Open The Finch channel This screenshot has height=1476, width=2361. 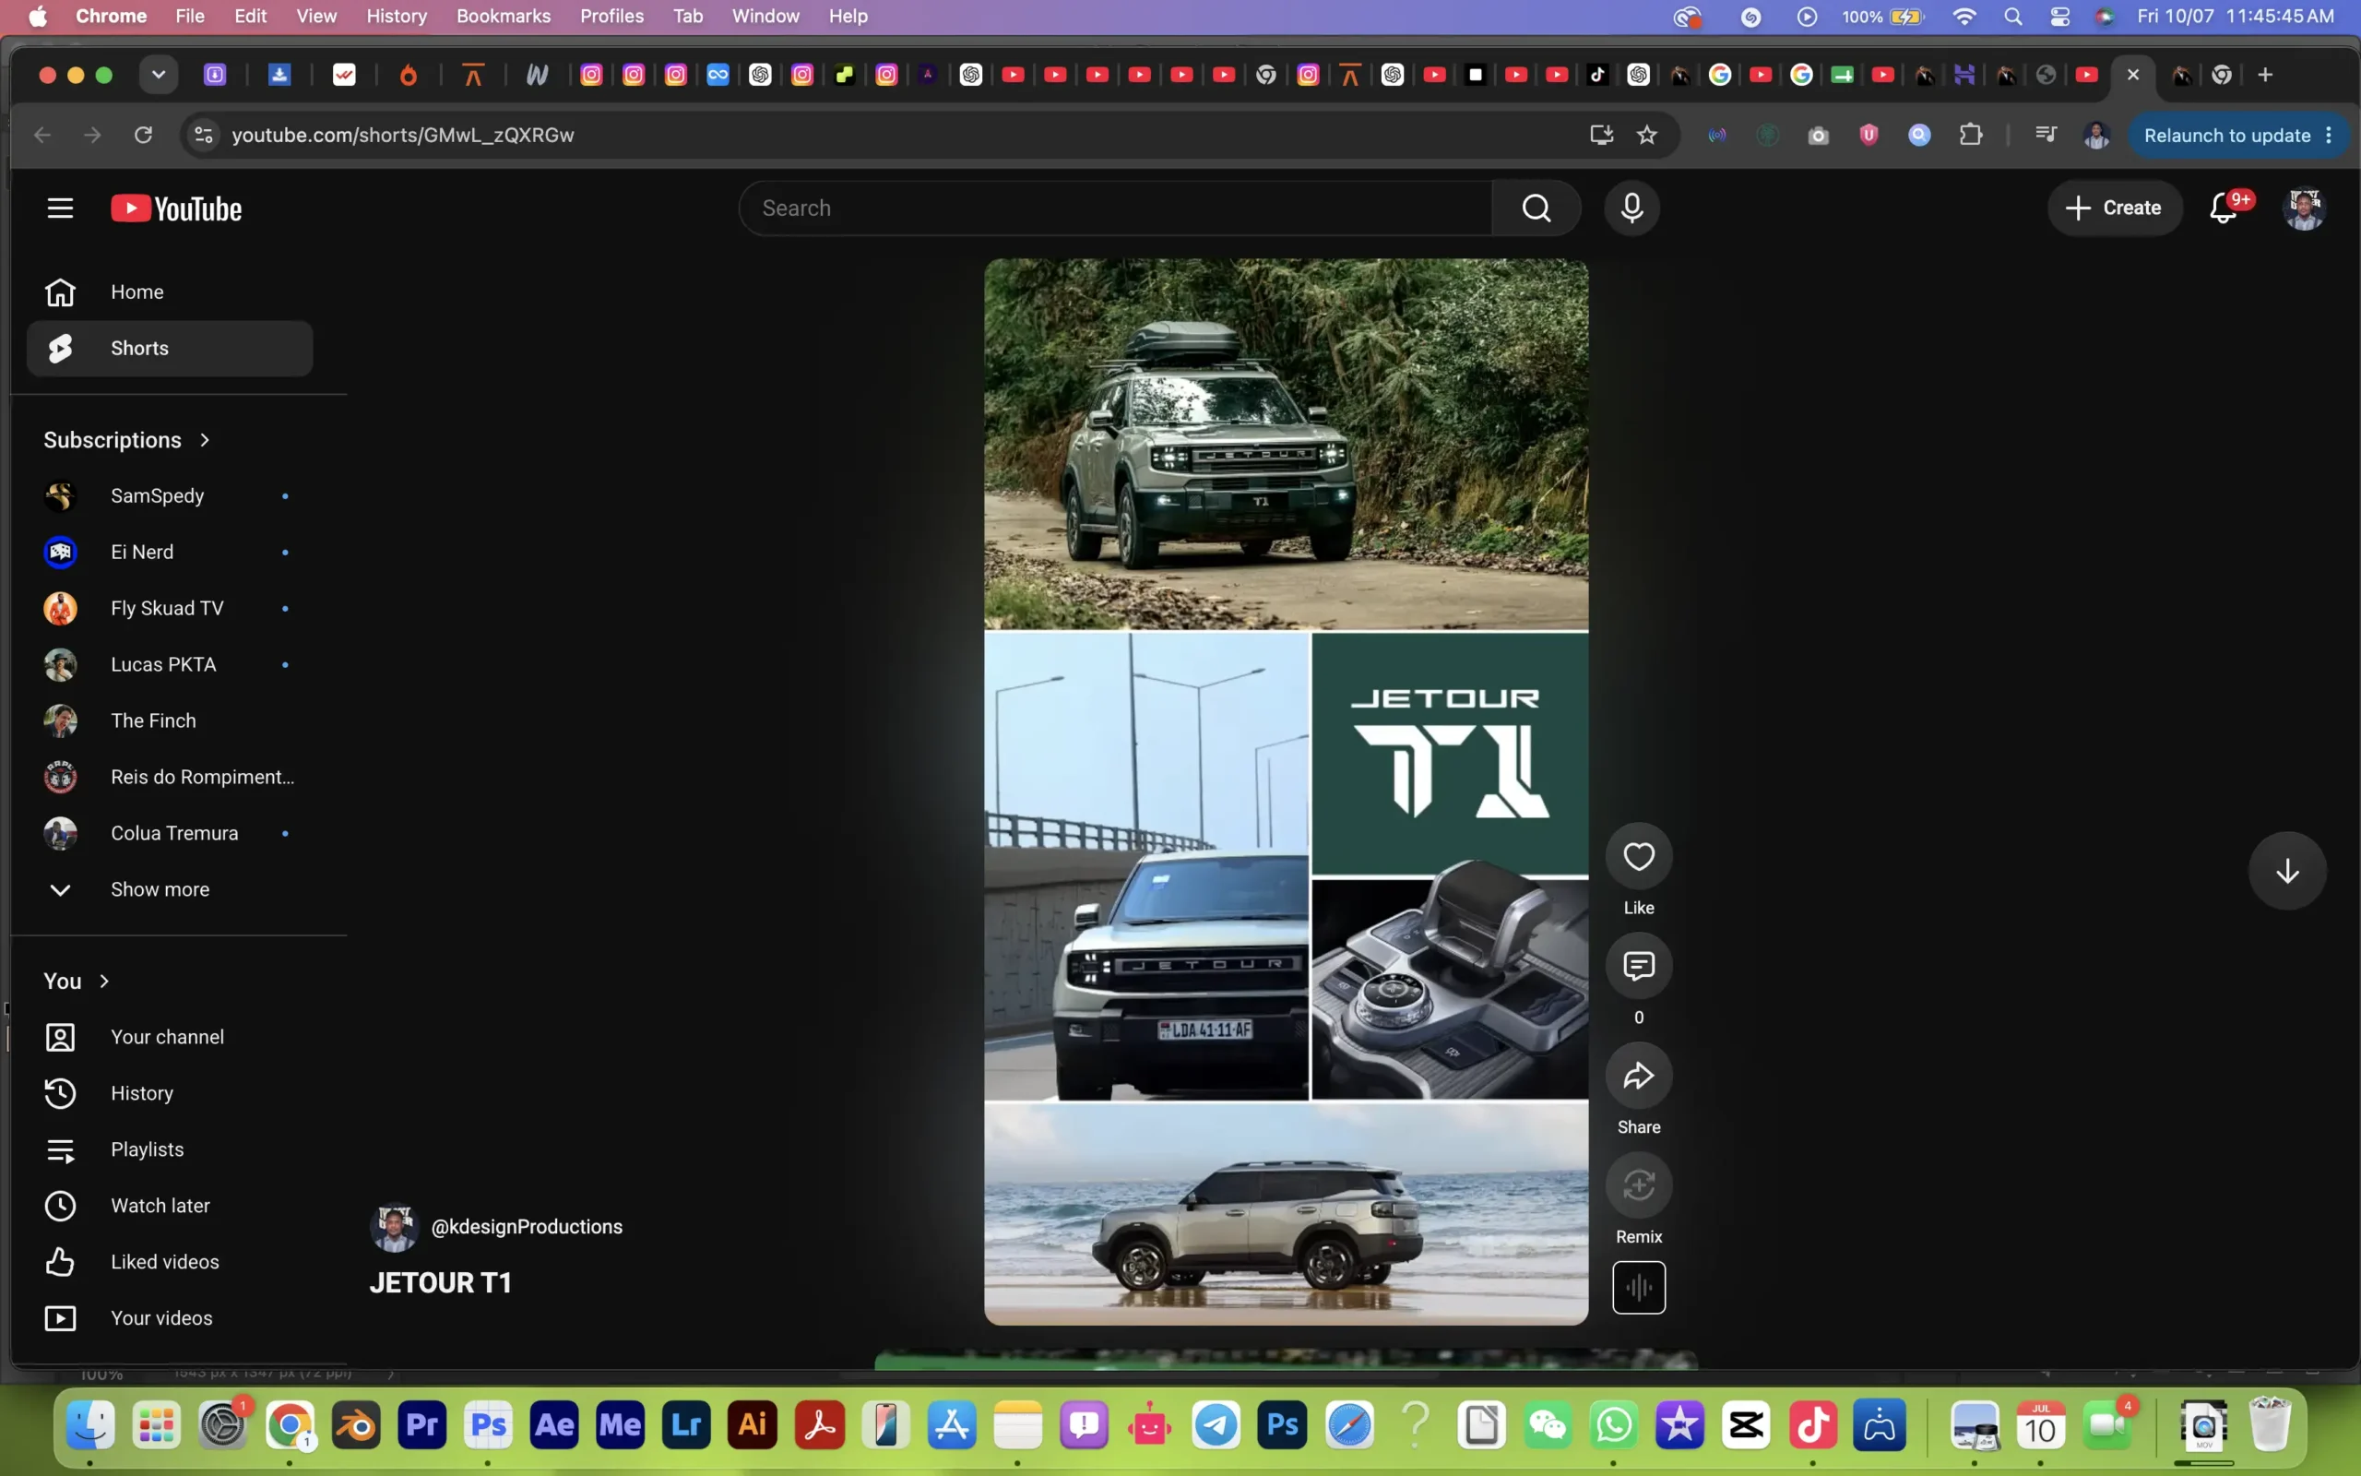[x=170, y=720]
